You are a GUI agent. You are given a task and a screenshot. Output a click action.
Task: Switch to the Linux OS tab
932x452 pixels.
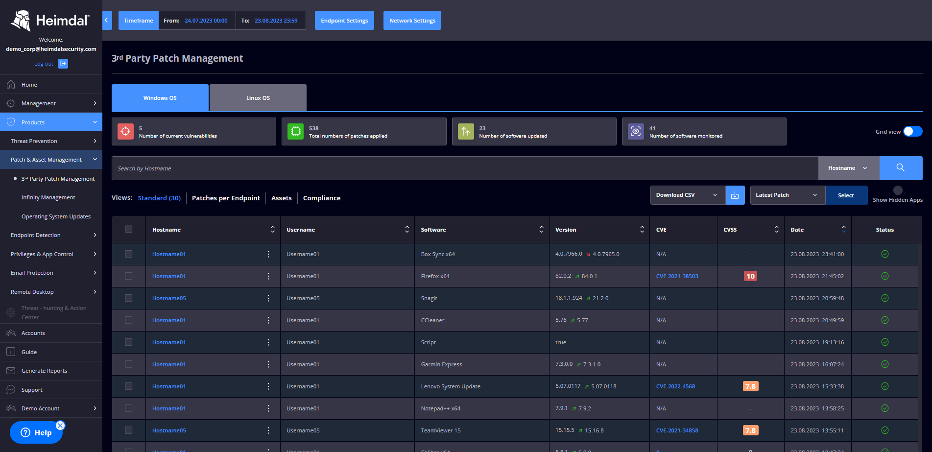pos(258,98)
